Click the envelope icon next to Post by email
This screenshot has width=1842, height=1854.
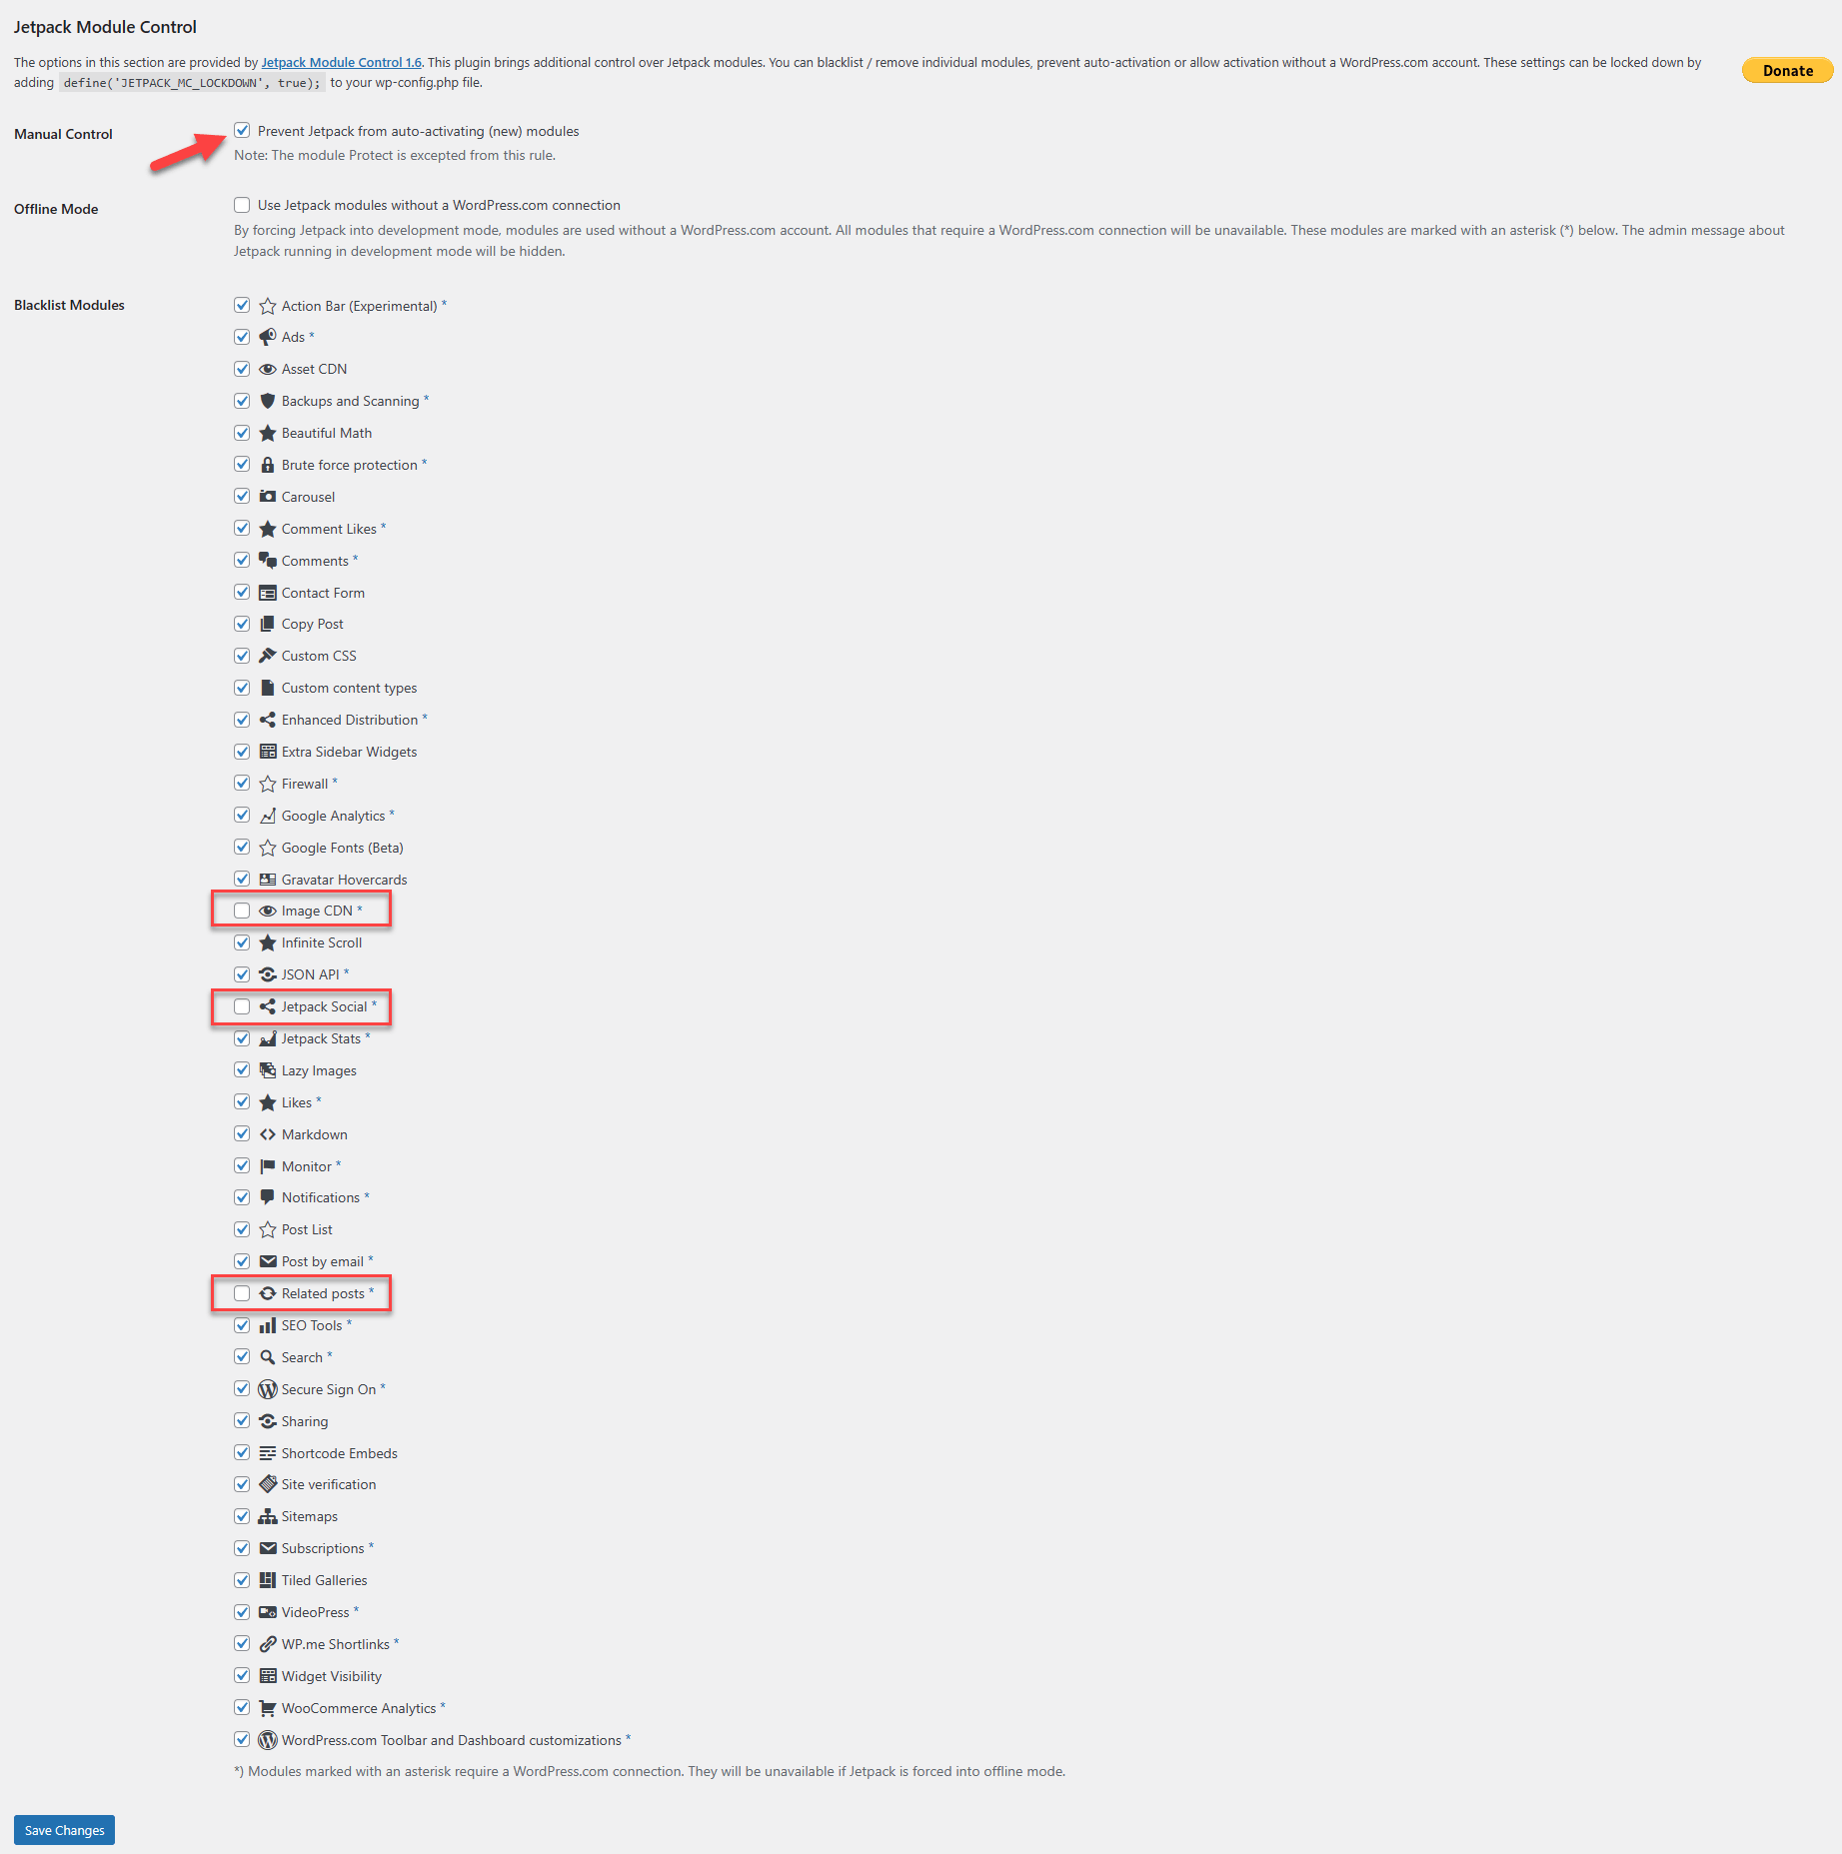click(x=268, y=1261)
